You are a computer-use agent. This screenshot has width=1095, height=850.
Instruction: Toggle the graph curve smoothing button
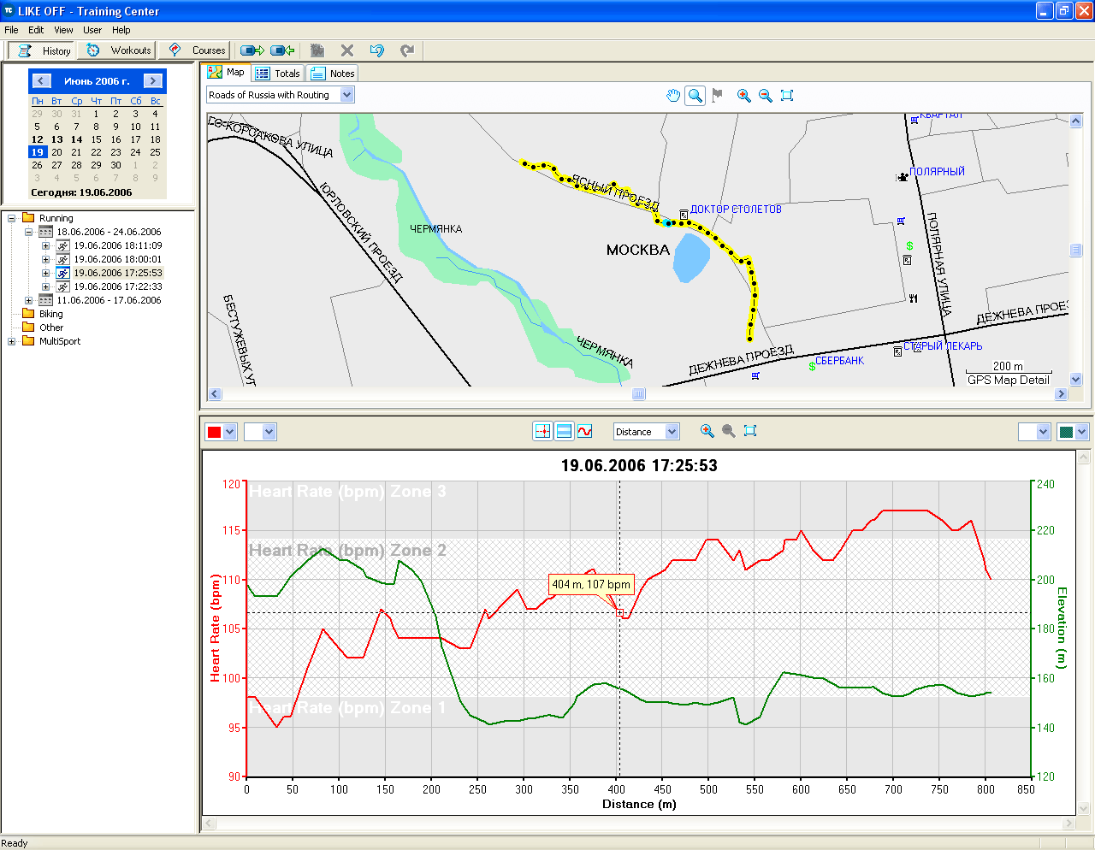click(x=585, y=431)
